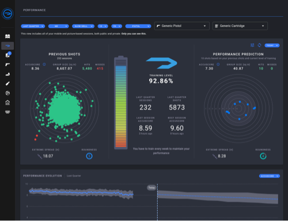Image resolution: width=288 pixels, height=221 pixels.
Task: Click the 8.28 extreme spread value
Action: tap(222, 156)
